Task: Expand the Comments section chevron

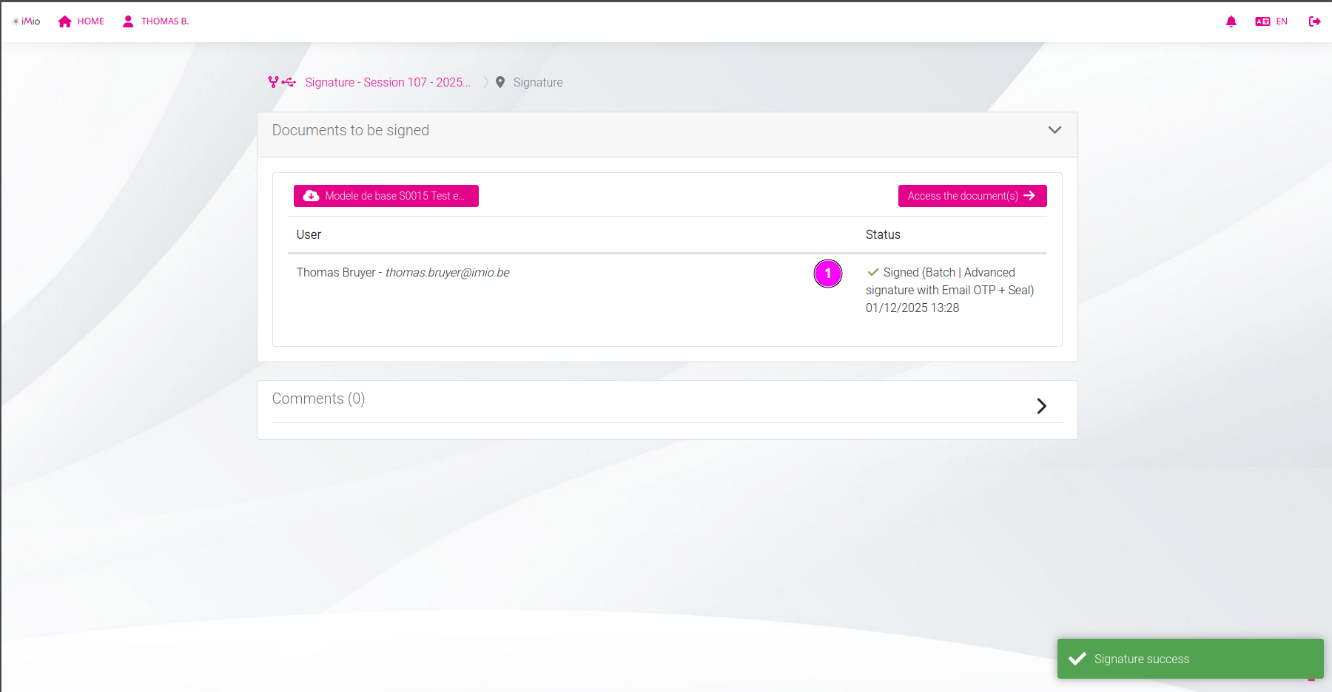Action: pyautogui.click(x=1041, y=406)
